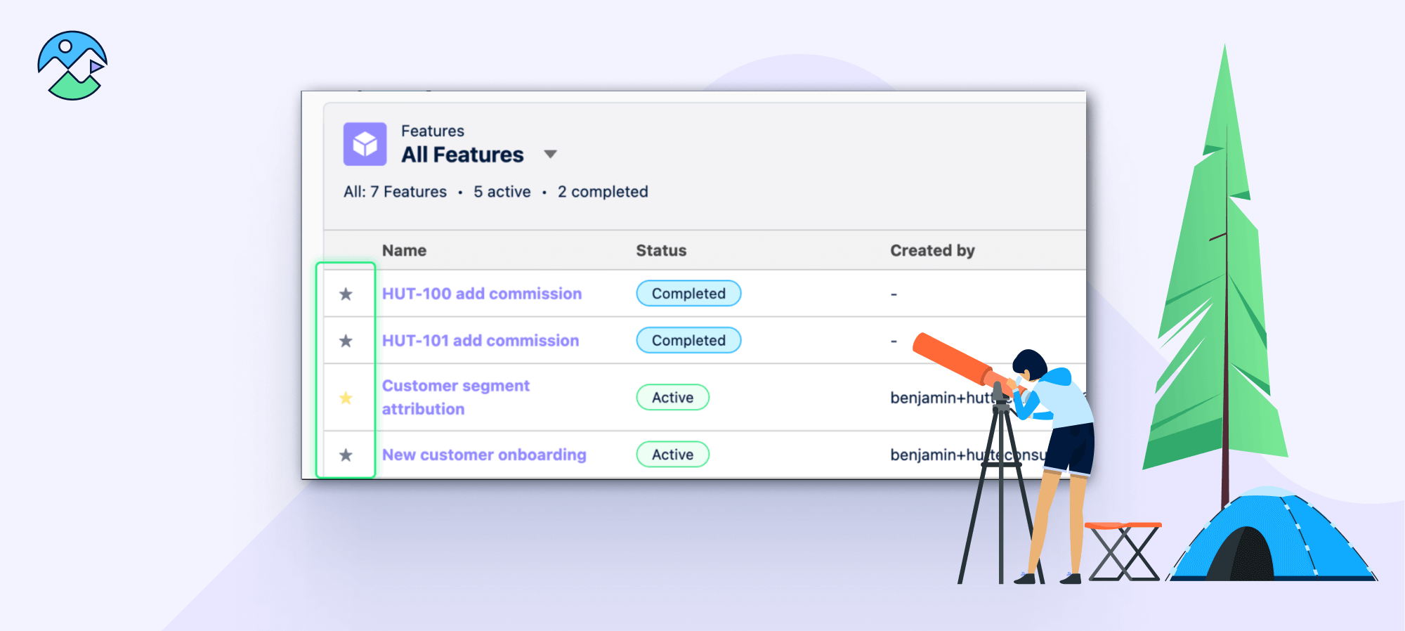Image resolution: width=1405 pixels, height=631 pixels.
Task: Click Active badge for New customer onboarding
Action: click(672, 455)
